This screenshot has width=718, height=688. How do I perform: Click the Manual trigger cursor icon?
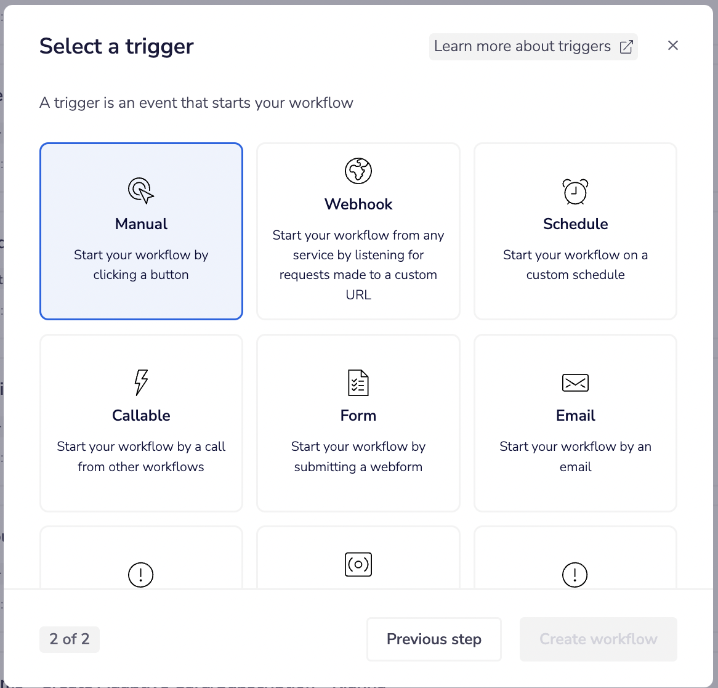click(x=140, y=190)
